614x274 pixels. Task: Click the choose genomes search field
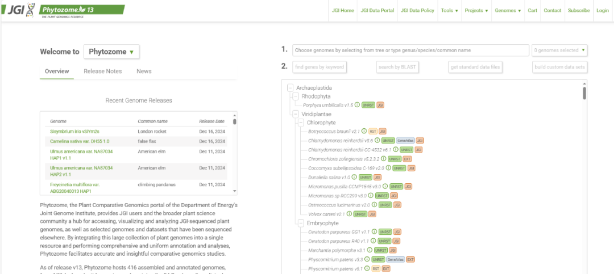coord(410,50)
